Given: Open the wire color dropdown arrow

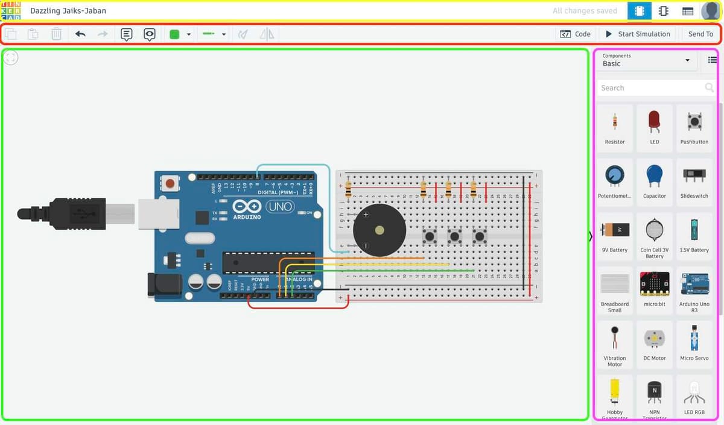Looking at the screenshot, I should (x=189, y=34).
